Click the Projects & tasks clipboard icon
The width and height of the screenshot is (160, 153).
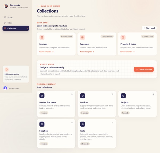[123, 37]
